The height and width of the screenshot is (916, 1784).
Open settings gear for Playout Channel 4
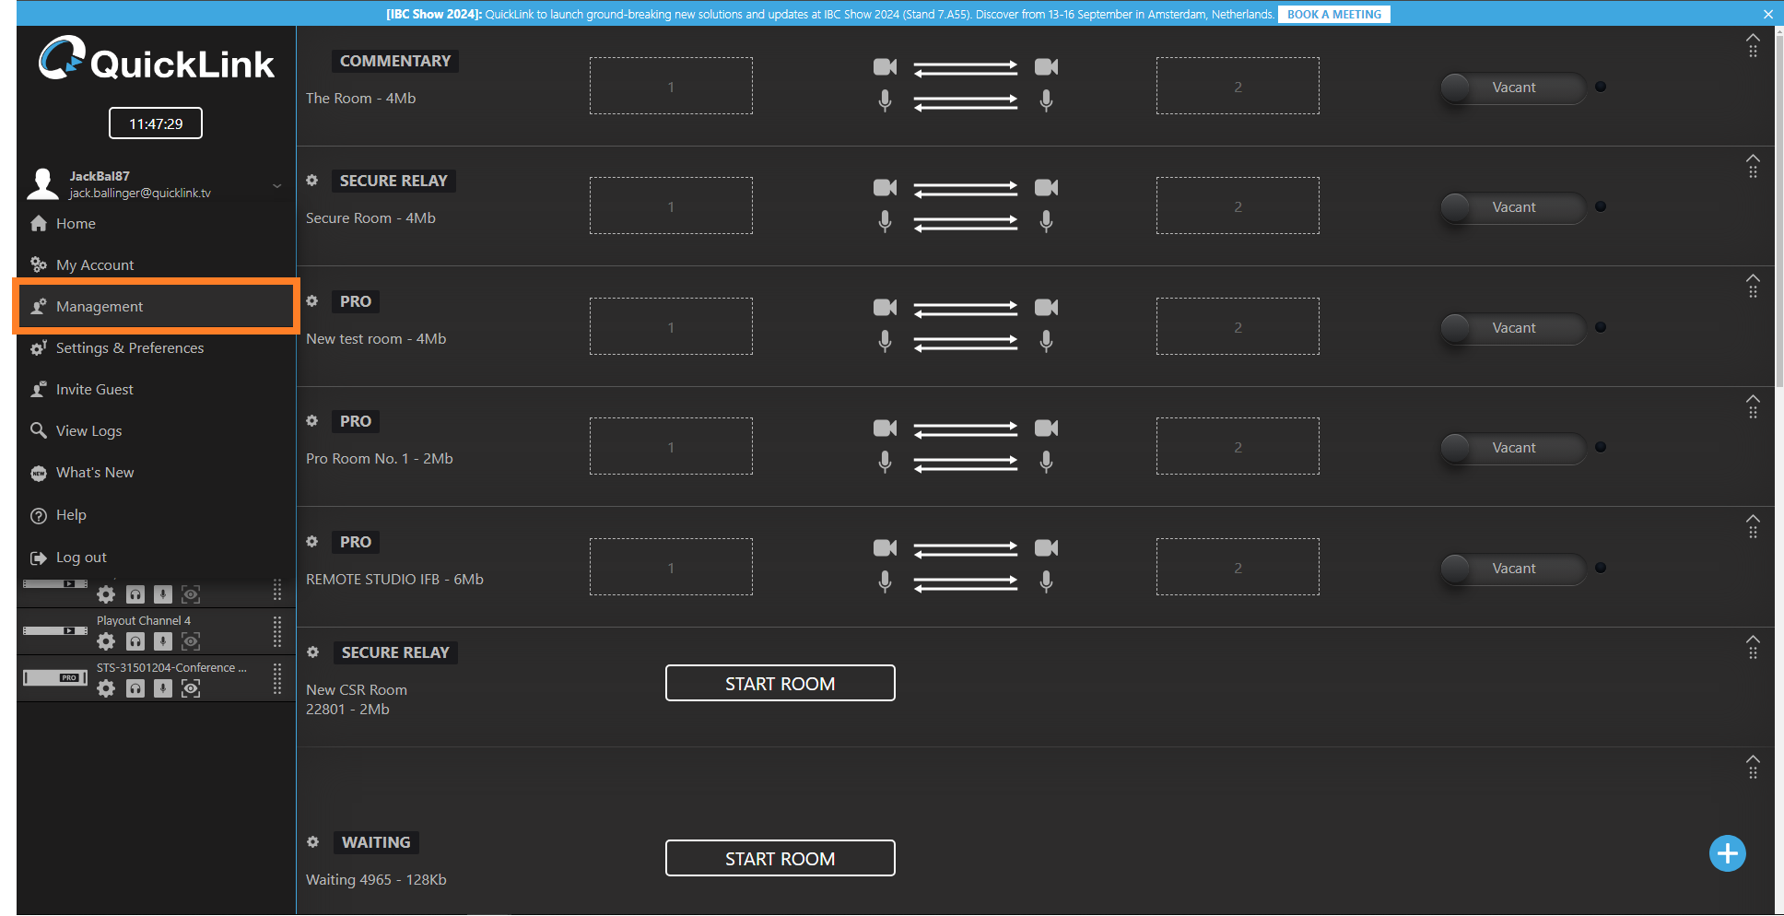(x=106, y=641)
